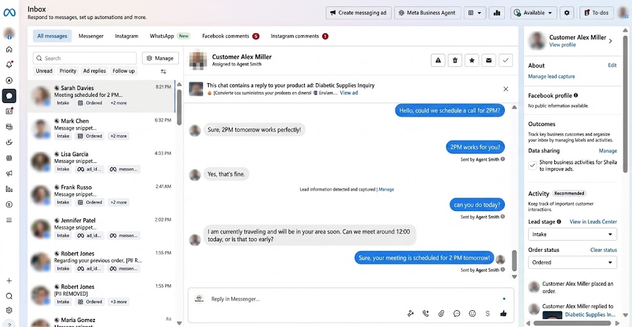632x327 pixels.
Task: Delete conversation using trash icon
Action: pyautogui.click(x=455, y=60)
